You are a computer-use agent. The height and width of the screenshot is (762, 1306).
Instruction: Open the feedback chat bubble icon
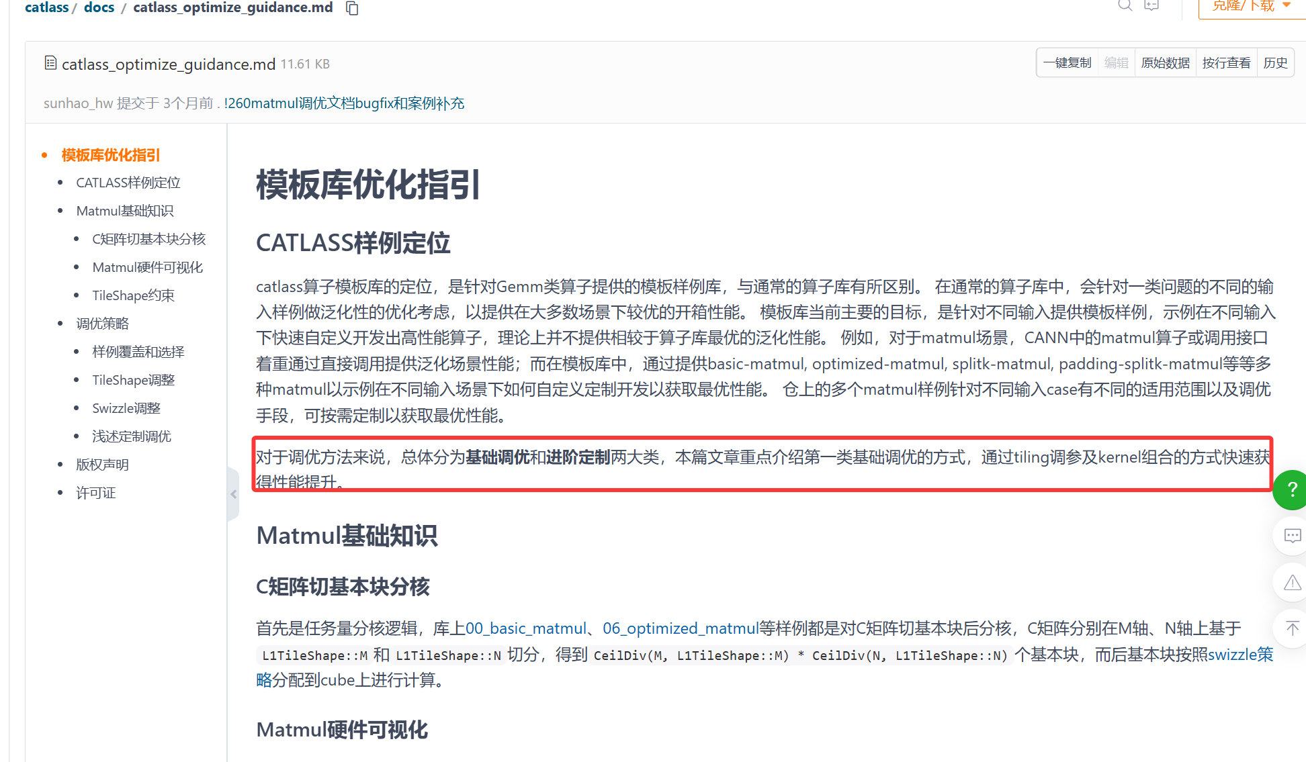point(1292,536)
